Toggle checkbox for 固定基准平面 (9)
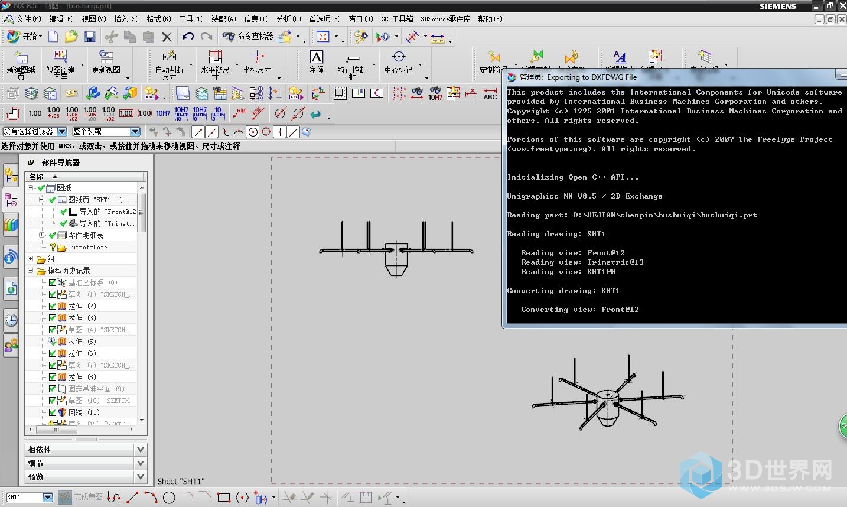 point(53,389)
